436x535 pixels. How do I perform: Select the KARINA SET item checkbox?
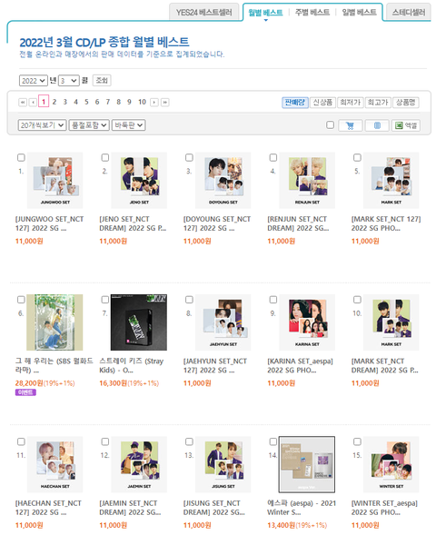273,300
